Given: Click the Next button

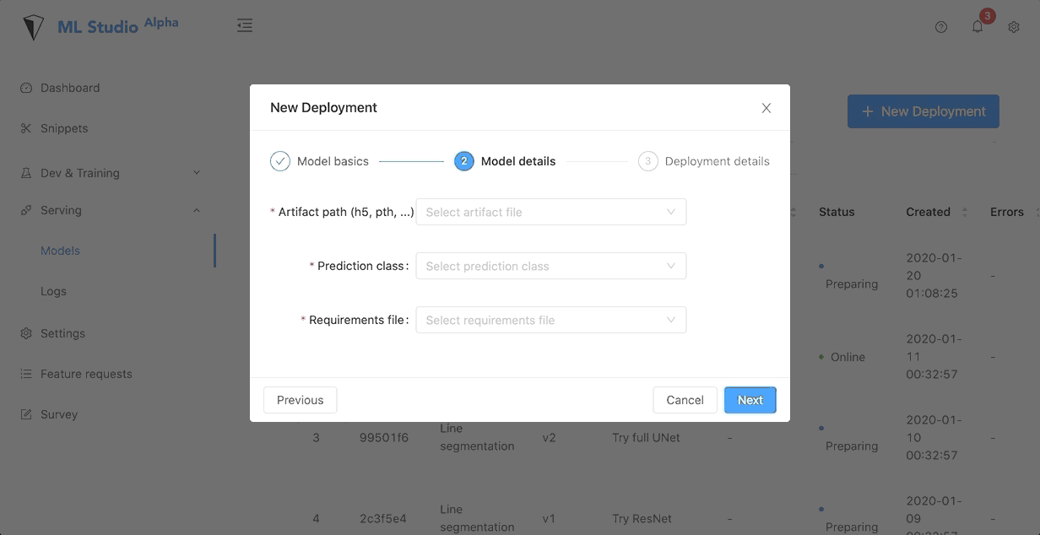Looking at the screenshot, I should click(750, 400).
